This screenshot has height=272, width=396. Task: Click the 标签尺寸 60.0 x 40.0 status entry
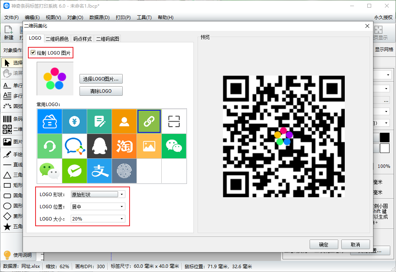click(x=145, y=266)
